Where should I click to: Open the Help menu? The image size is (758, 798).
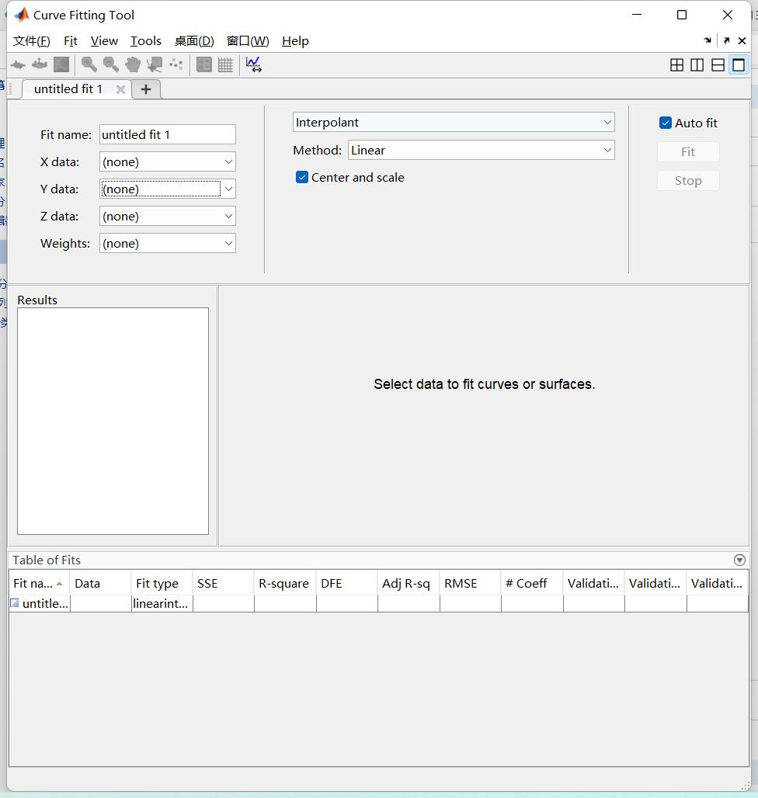295,40
